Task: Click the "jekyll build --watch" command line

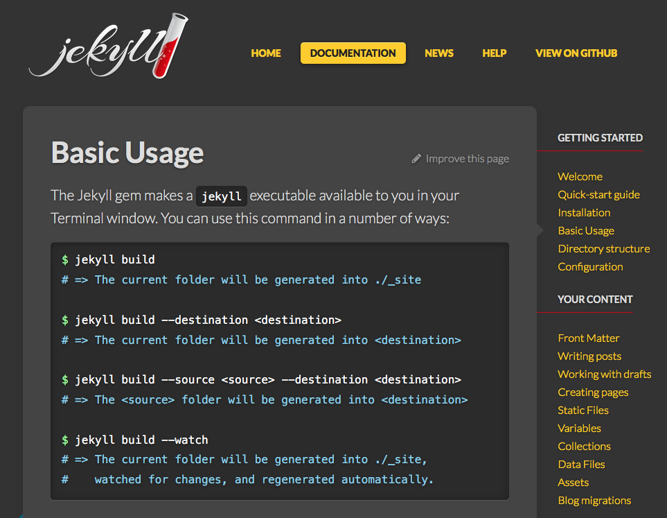Action: point(135,440)
